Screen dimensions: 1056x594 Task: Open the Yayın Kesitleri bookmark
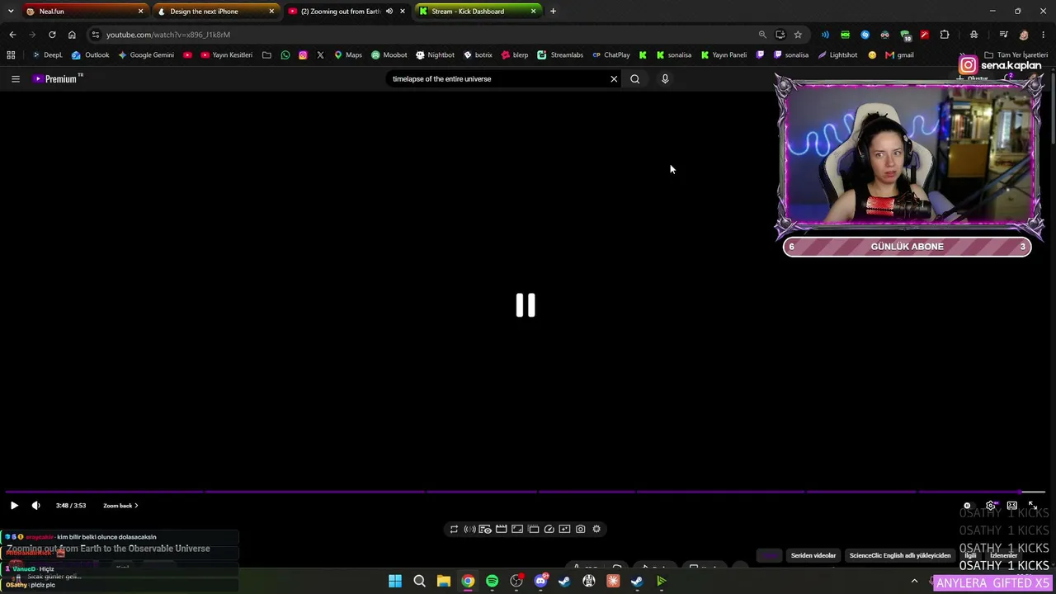(227, 55)
